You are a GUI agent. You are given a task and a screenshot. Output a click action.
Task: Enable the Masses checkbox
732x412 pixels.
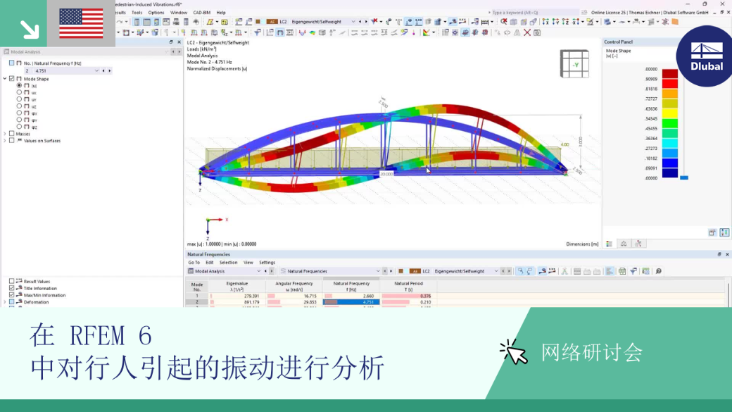point(12,134)
